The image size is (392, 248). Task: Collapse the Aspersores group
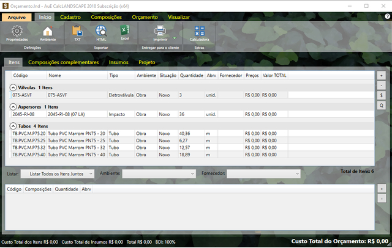pyautogui.click(x=13, y=107)
